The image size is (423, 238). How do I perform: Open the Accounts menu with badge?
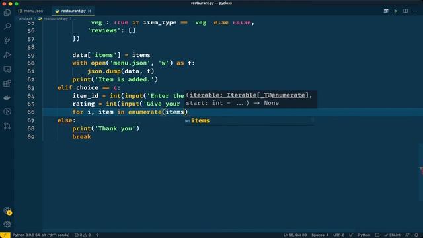7,210
